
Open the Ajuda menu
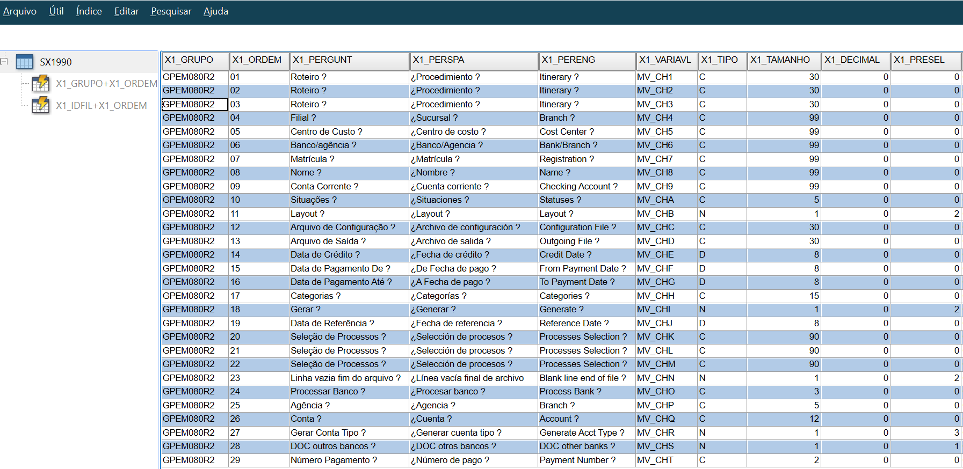point(216,11)
